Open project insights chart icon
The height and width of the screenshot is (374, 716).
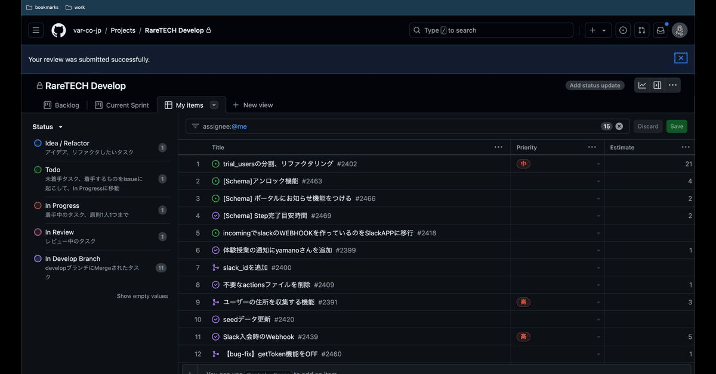642,85
